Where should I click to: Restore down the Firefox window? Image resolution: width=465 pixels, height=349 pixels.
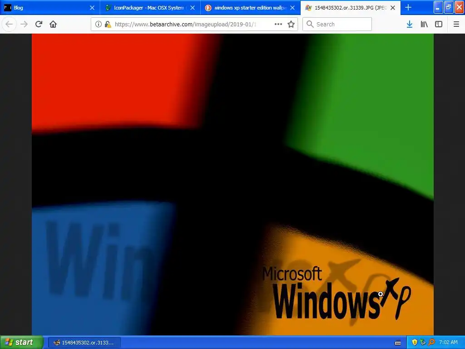449,7
